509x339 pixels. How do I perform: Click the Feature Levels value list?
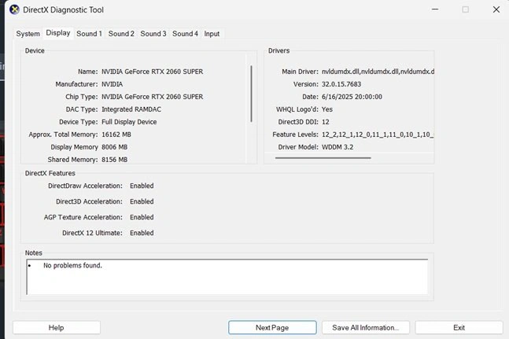[378, 134]
